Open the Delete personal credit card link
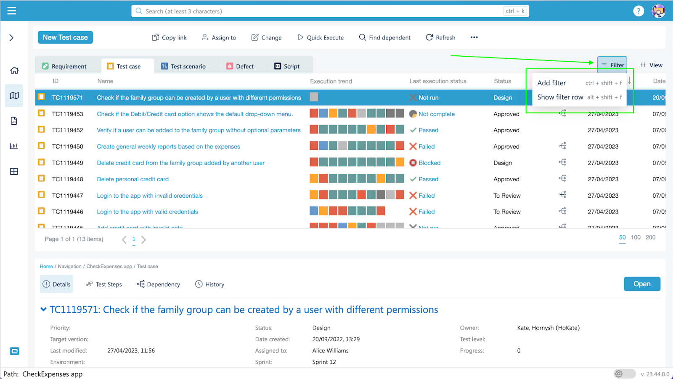The height and width of the screenshot is (379, 673). pyautogui.click(x=132, y=179)
